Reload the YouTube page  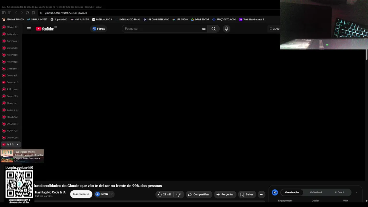pos(27,13)
